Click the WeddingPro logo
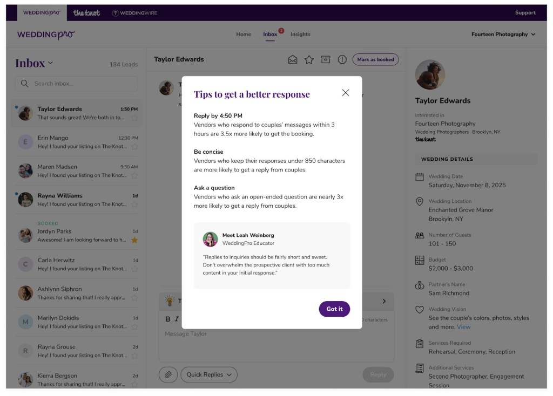The image size is (553, 396). (x=46, y=35)
